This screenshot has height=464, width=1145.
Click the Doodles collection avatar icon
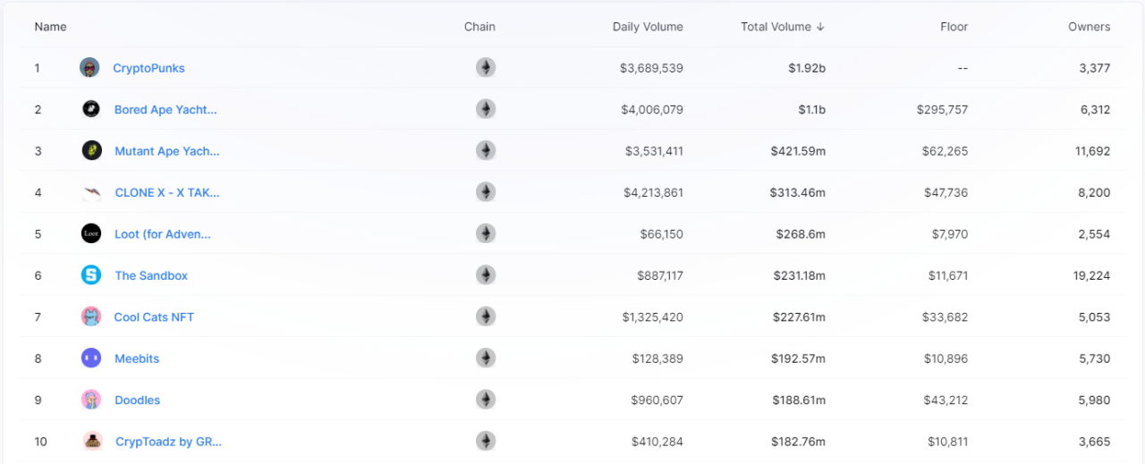(91, 400)
